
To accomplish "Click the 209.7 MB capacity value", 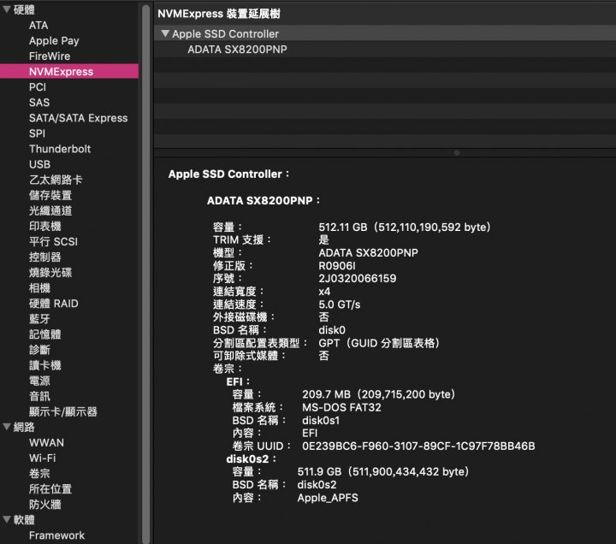I will coord(379,394).
